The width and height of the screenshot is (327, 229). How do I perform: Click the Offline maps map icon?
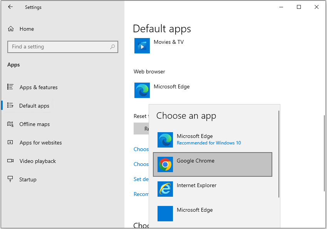[x=10, y=124]
